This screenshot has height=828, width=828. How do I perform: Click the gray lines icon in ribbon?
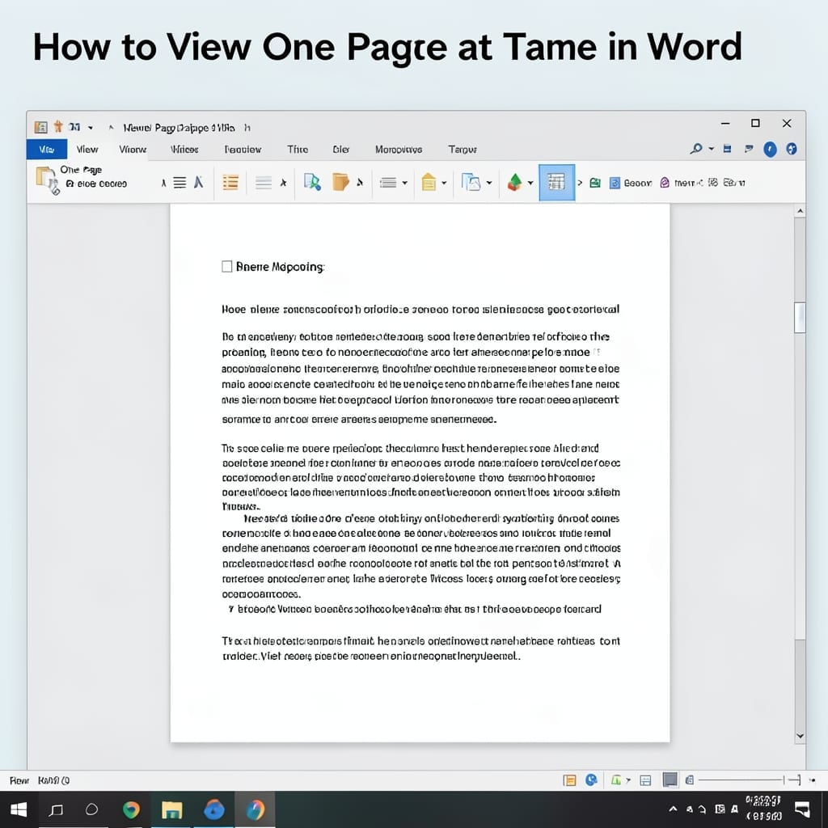point(263,183)
